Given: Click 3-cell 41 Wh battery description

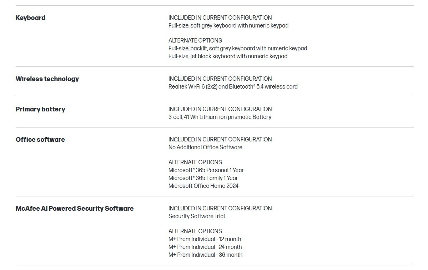Looking at the screenshot, I should click(220, 117).
